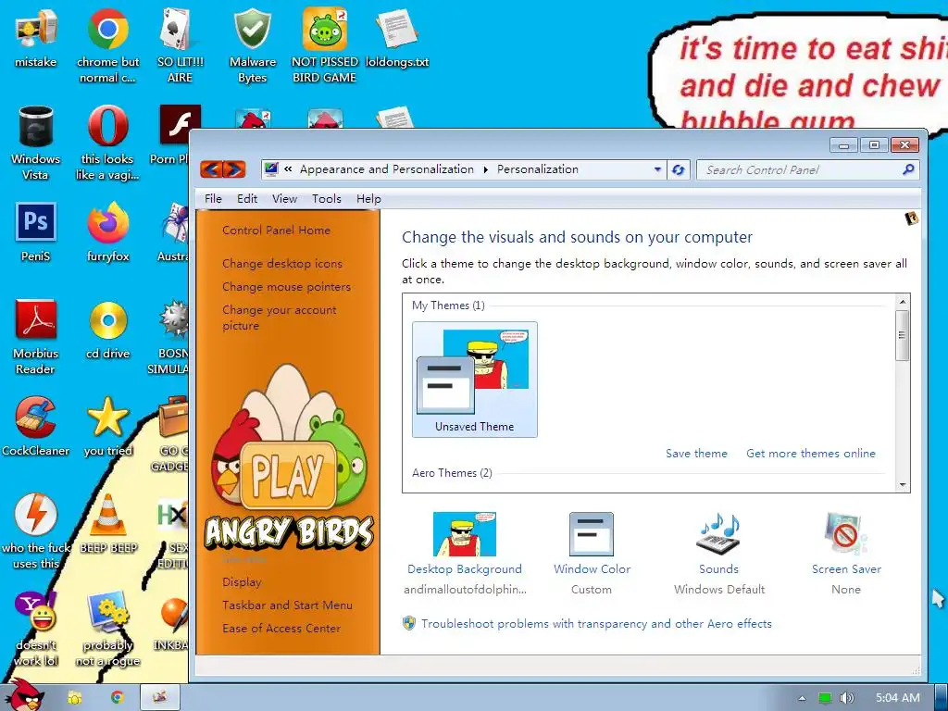Viewport: 948px width, 711px height.
Task: Open the address bar history dropdown arrow
Action: tap(657, 170)
